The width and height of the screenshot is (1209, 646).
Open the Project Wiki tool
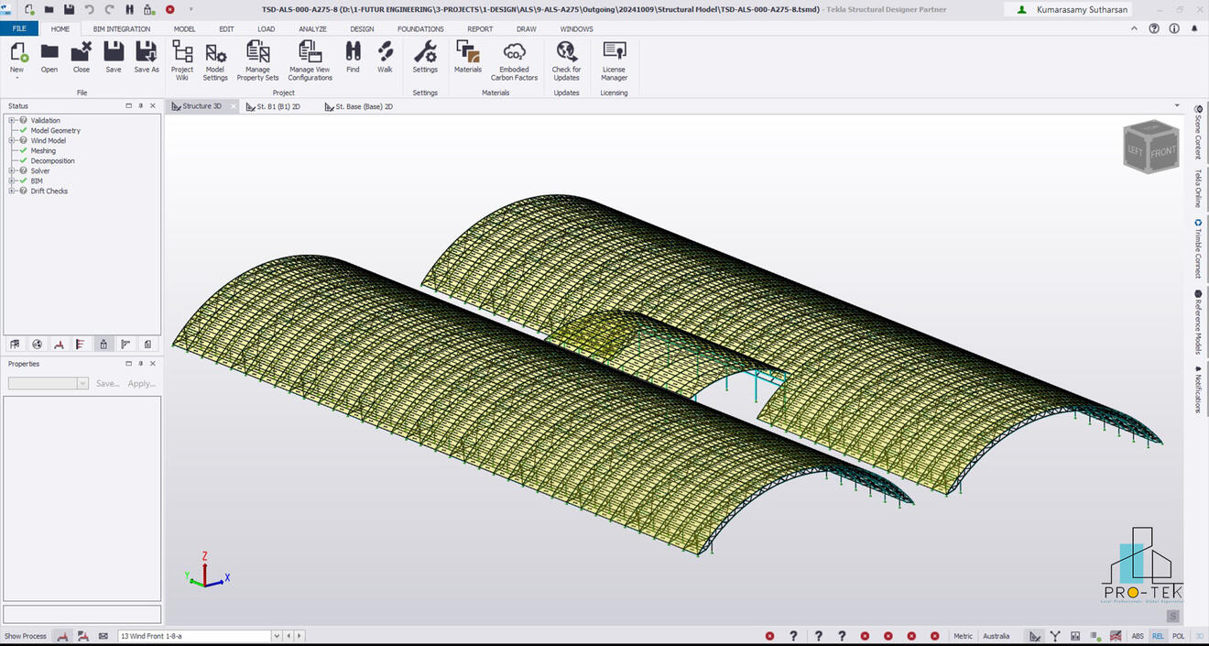click(x=181, y=60)
